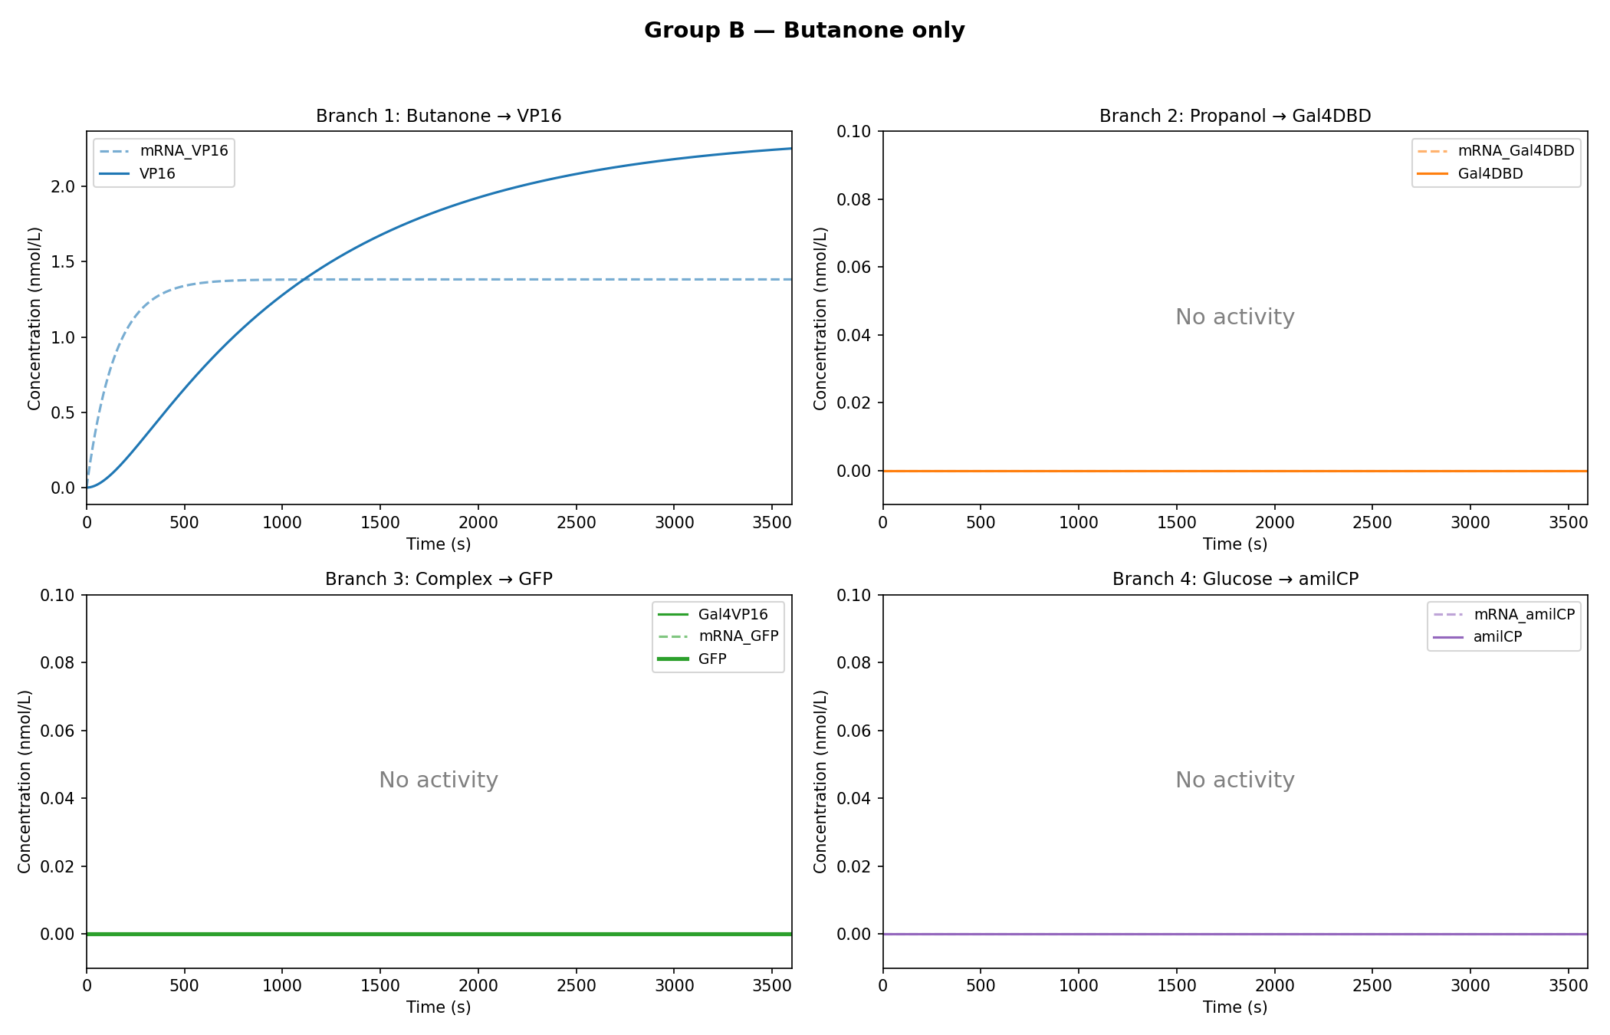Click the Time (s) label under Branch 1

click(x=439, y=544)
